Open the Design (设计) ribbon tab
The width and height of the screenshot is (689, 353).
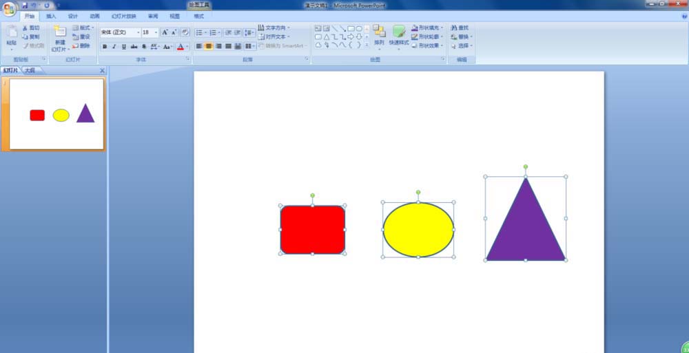73,17
